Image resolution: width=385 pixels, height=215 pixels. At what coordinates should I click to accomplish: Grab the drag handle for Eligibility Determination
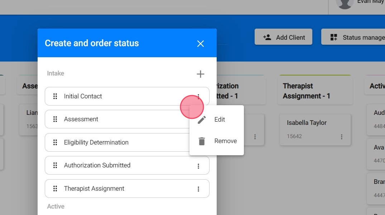pyautogui.click(x=55, y=142)
